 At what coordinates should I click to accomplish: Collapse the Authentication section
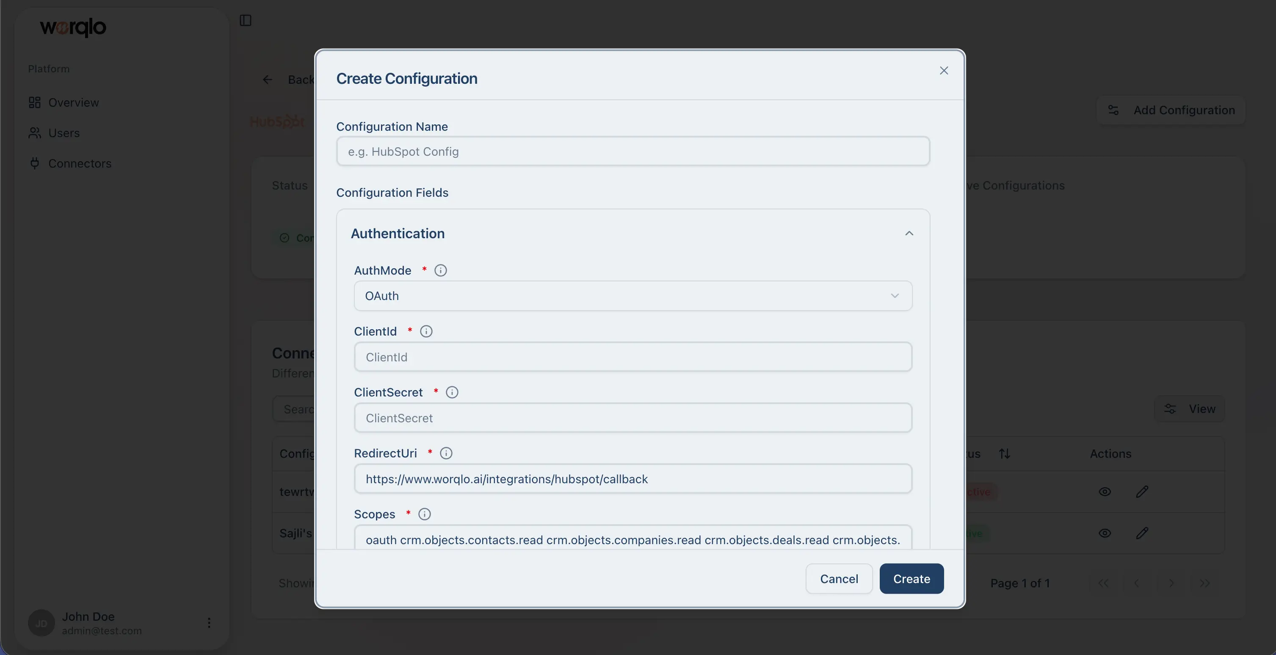[909, 233]
